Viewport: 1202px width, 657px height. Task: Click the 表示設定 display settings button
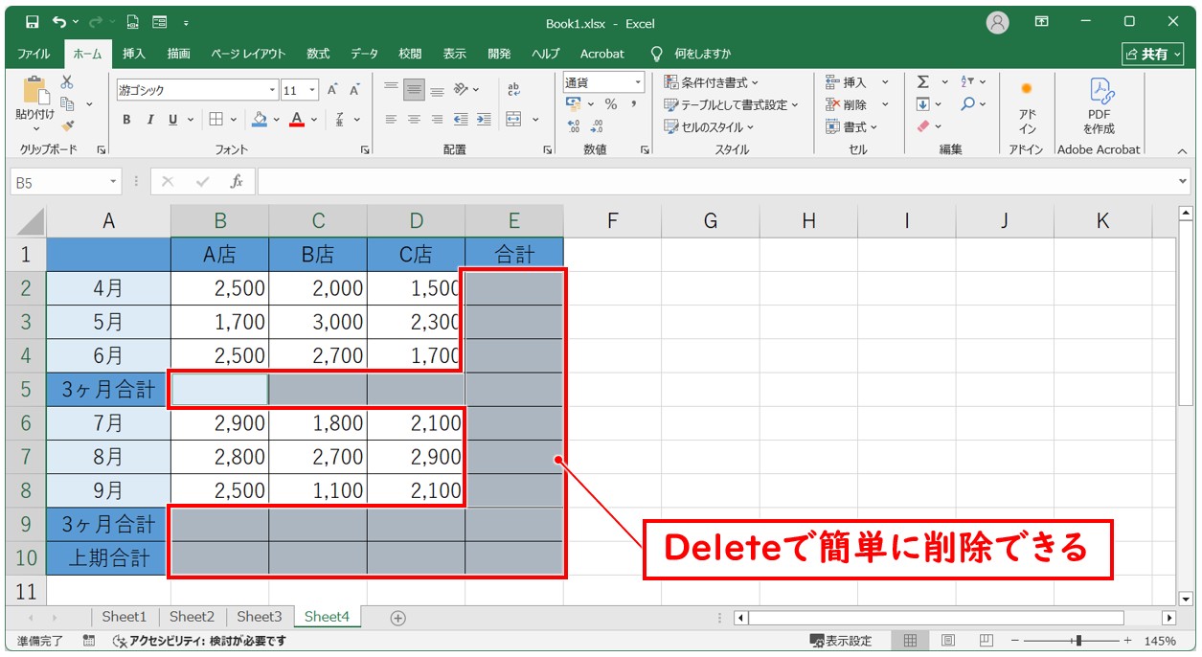[x=841, y=641]
